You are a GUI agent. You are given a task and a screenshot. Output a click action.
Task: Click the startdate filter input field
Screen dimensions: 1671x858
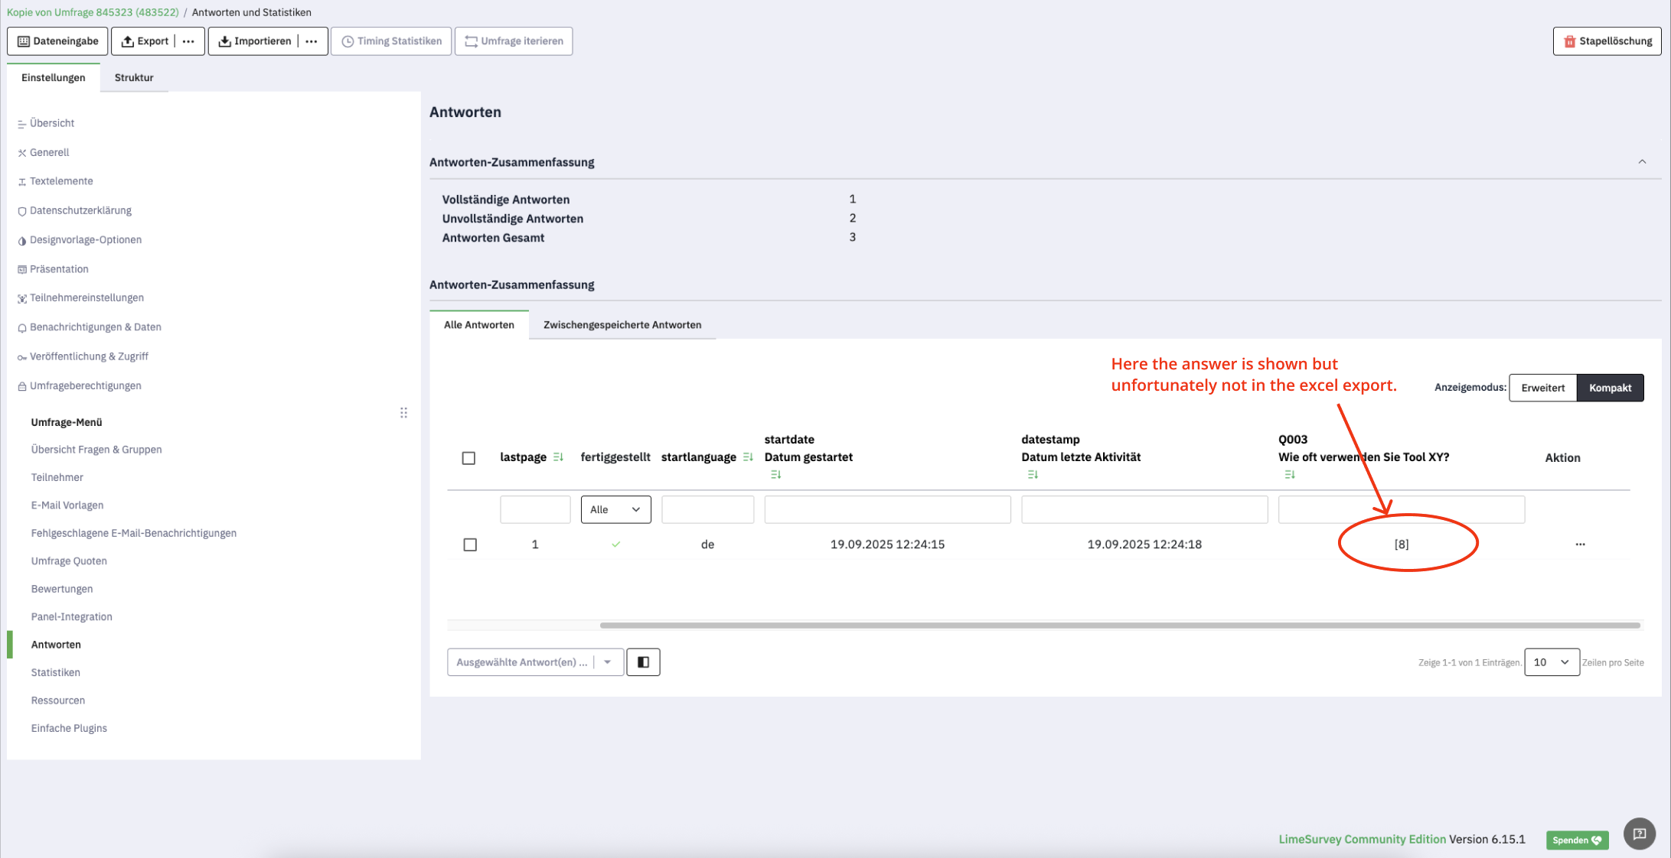point(886,510)
